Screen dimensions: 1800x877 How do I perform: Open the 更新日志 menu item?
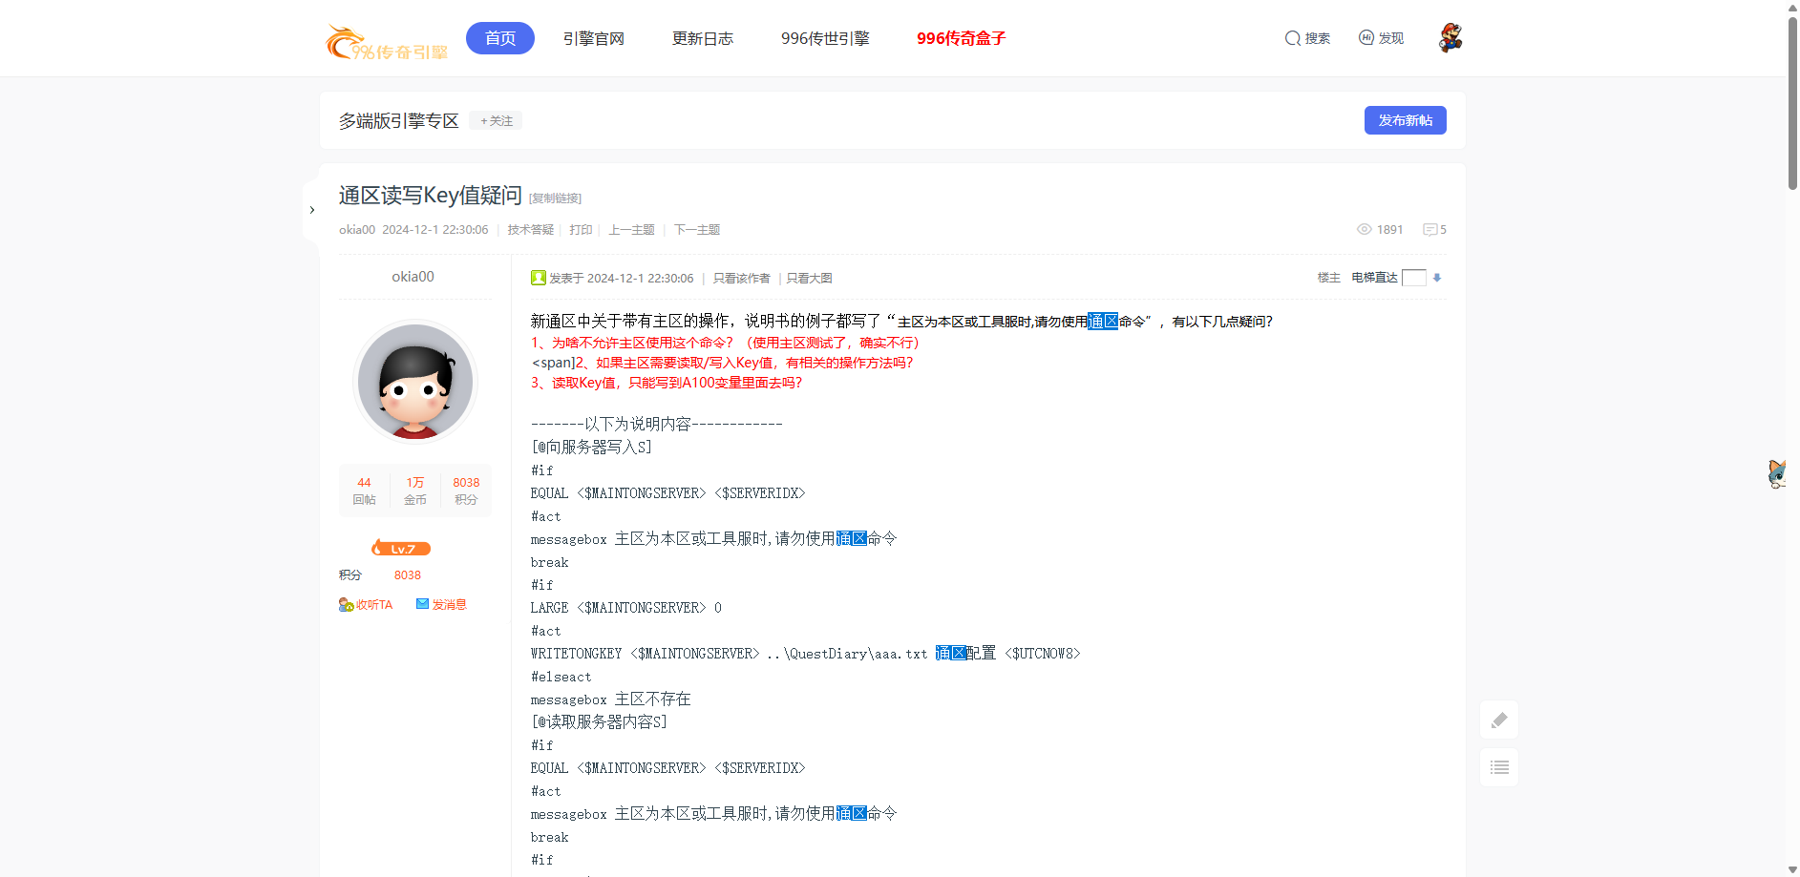tap(703, 38)
